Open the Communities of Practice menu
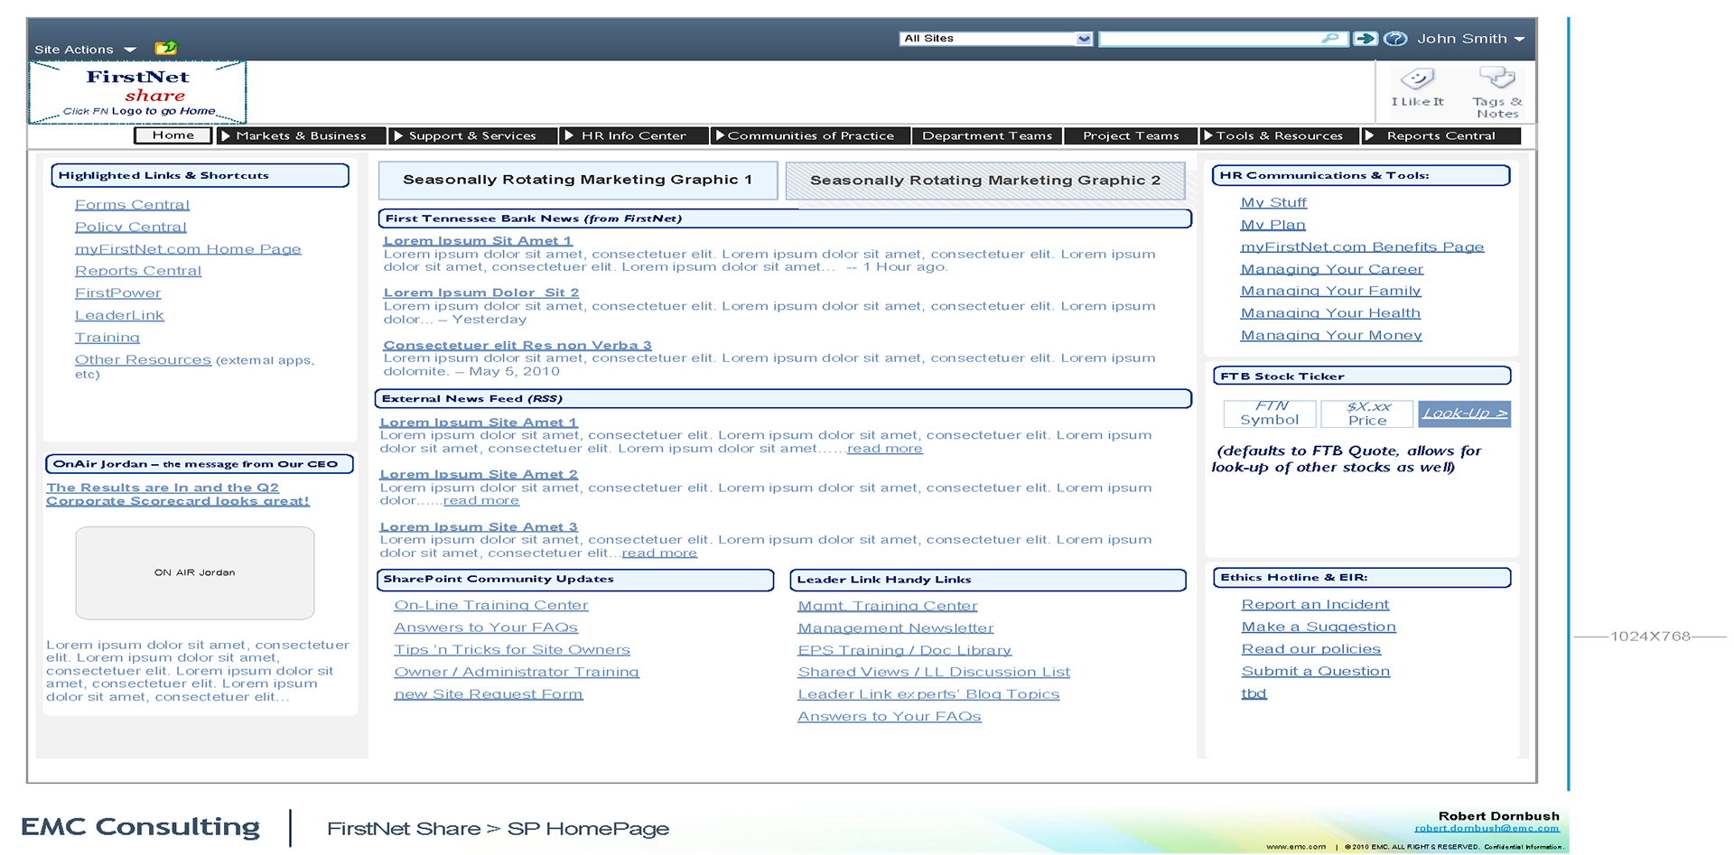1734x855 pixels. [810, 135]
